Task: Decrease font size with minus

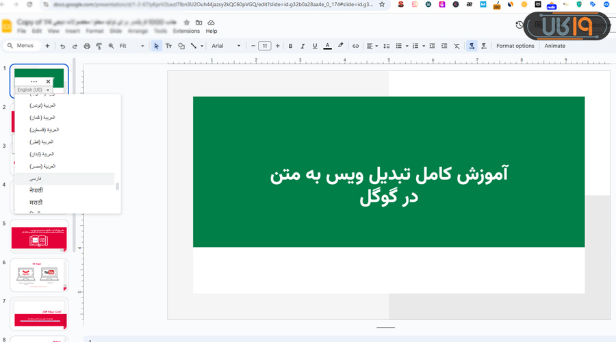Action: (x=253, y=46)
